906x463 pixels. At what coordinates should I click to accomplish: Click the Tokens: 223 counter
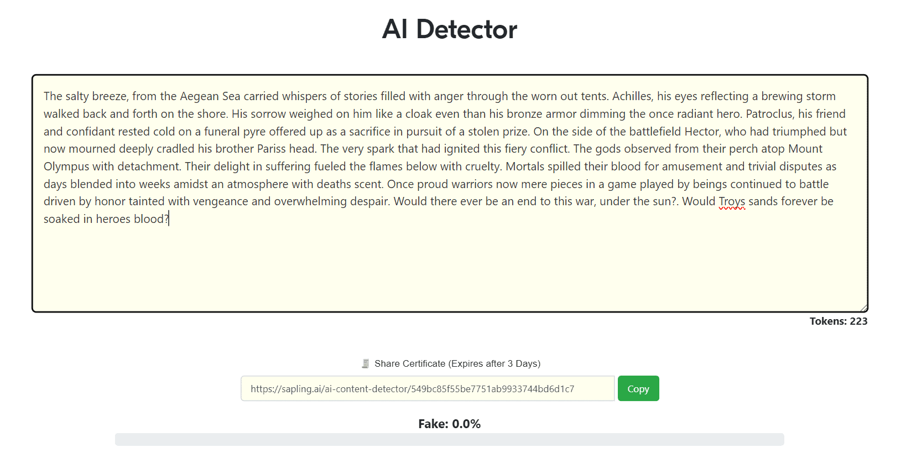[x=838, y=321]
